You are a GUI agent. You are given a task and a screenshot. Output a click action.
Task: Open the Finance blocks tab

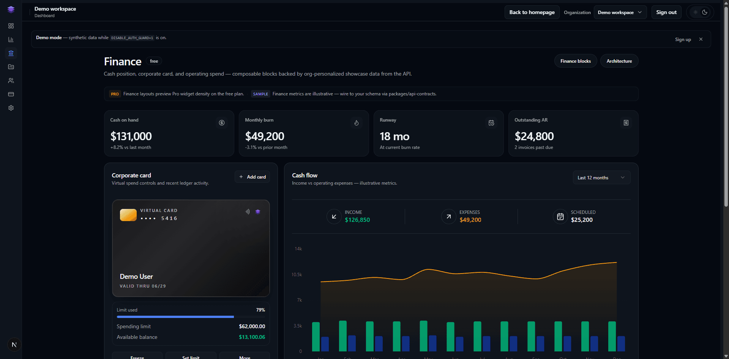(x=576, y=61)
